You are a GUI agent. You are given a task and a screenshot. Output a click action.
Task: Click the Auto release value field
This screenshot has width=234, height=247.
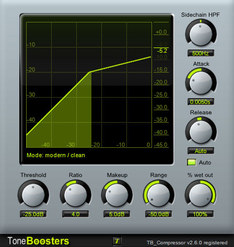point(201,151)
